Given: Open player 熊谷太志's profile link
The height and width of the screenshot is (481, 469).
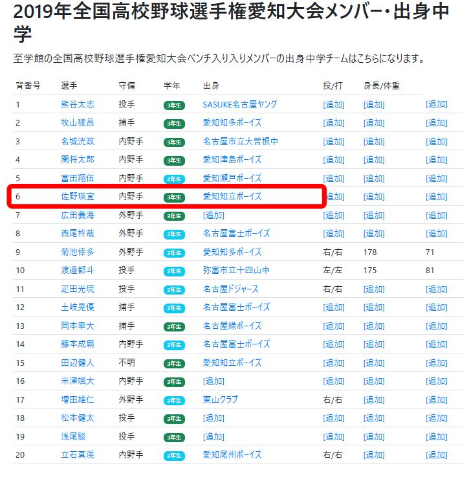Looking at the screenshot, I should tap(77, 104).
